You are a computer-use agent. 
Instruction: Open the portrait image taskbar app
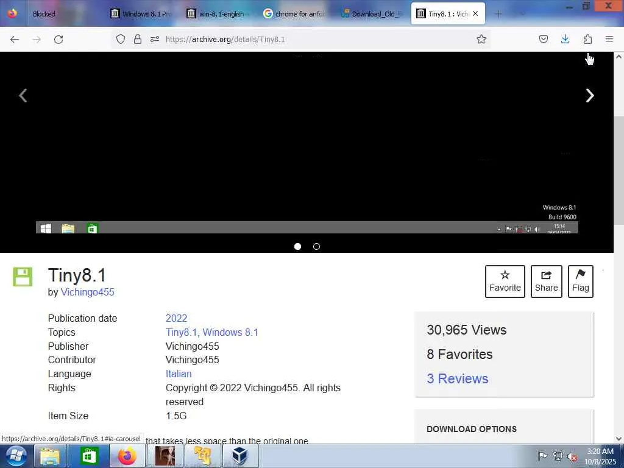click(165, 456)
